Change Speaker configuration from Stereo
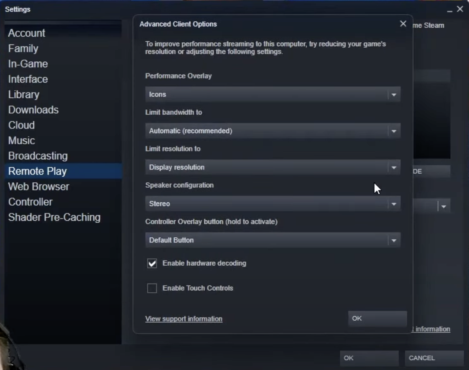Image resolution: width=469 pixels, height=370 pixels. coord(272,204)
